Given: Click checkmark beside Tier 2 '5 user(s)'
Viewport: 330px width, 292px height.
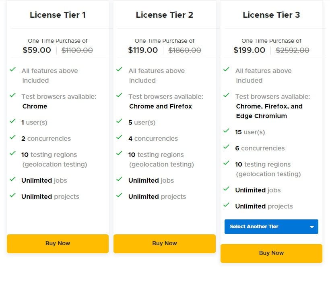Looking at the screenshot, I should pyautogui.click(x=120, y=121).
